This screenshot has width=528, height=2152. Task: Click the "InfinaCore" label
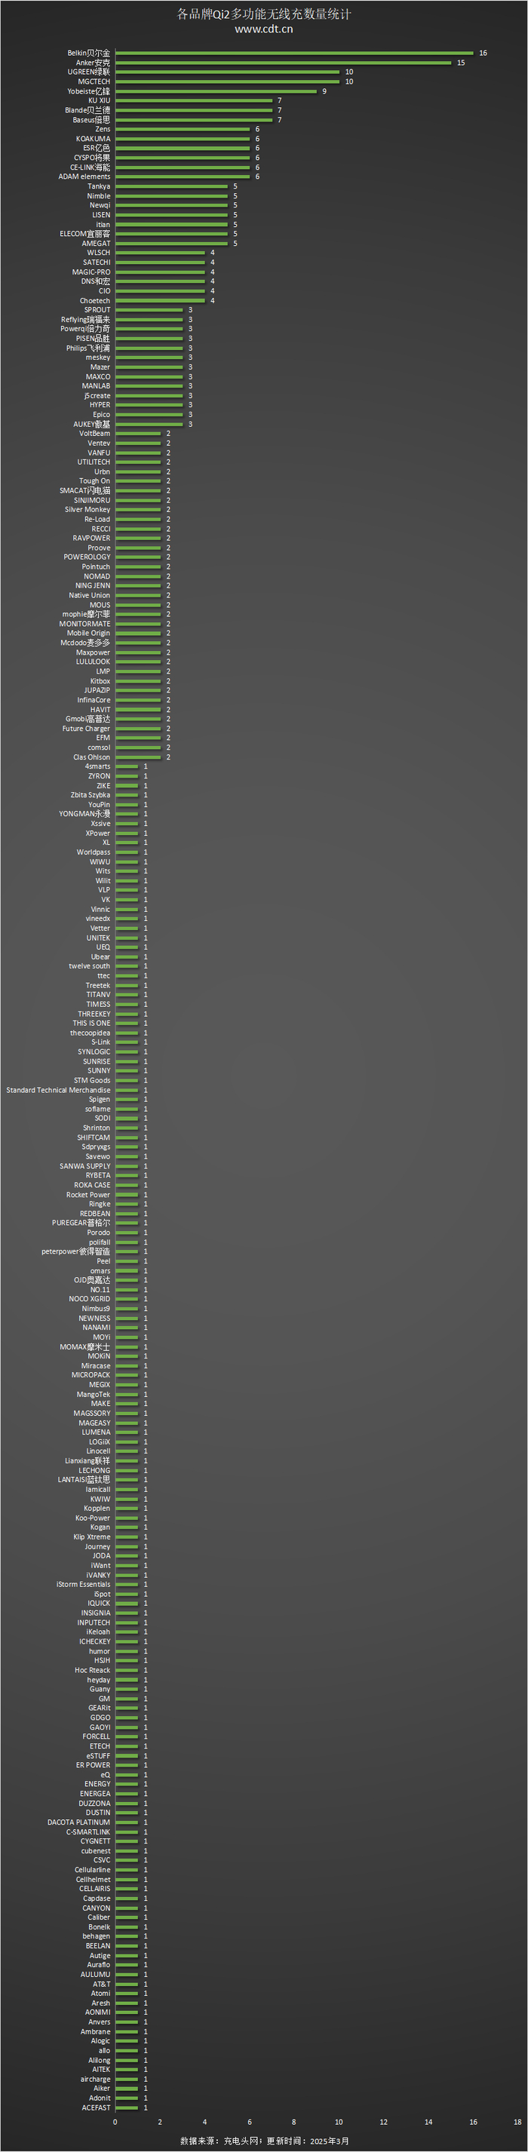(94, 700)
